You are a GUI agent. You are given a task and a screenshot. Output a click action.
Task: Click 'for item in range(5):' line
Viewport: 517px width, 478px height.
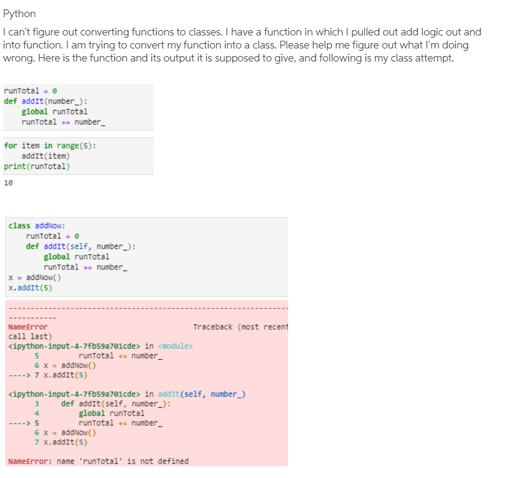[x=50, y=145]
